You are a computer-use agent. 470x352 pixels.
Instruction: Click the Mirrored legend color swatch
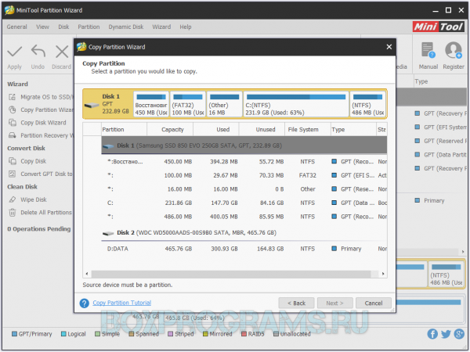click(x=205, y=334)
